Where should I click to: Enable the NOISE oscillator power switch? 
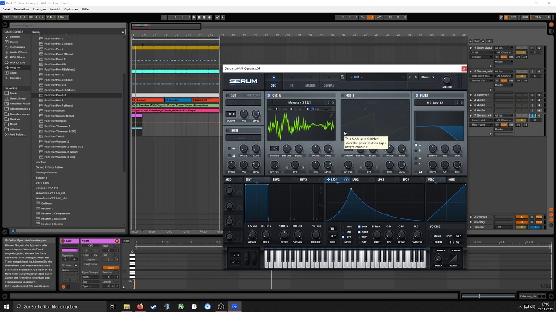(x=228, y=130)
